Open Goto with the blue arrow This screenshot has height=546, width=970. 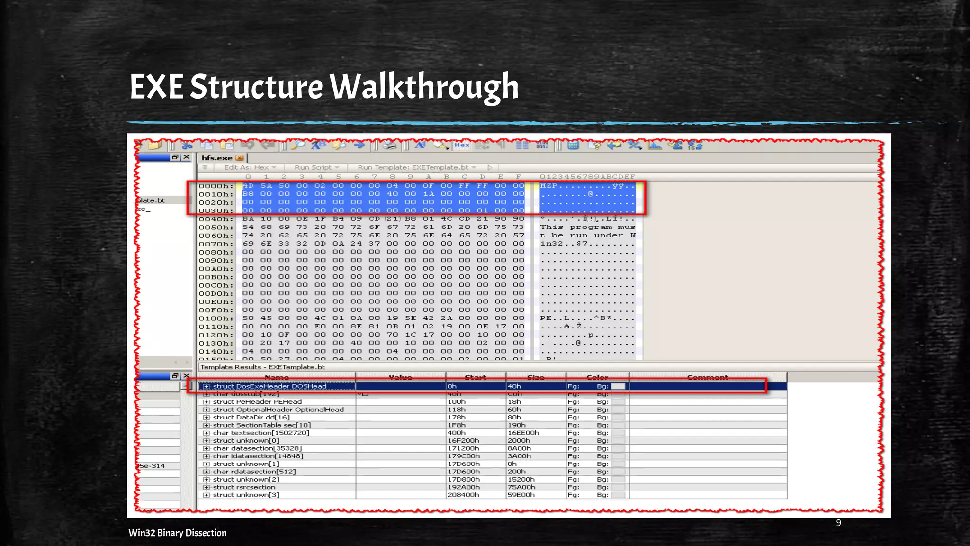pos(359,145)
